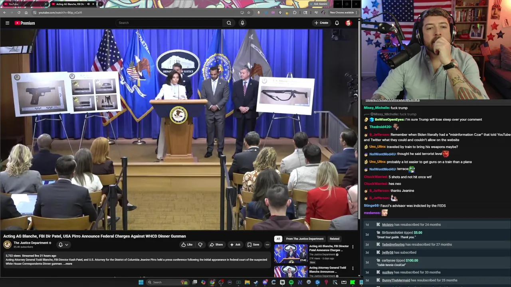The height and width of the screenshot is (287, 511).
Task: Click Mclatro resubscribed event name
Action: coord(388,224)
